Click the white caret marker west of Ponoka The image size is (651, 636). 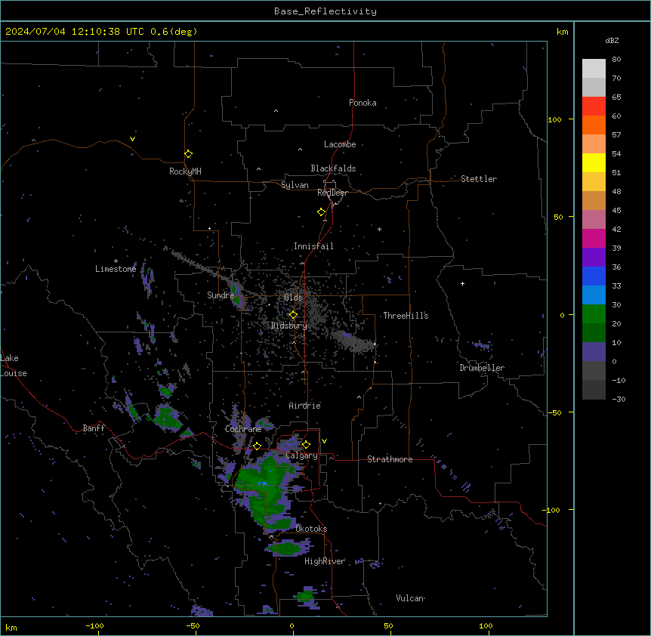coord(276,111)
